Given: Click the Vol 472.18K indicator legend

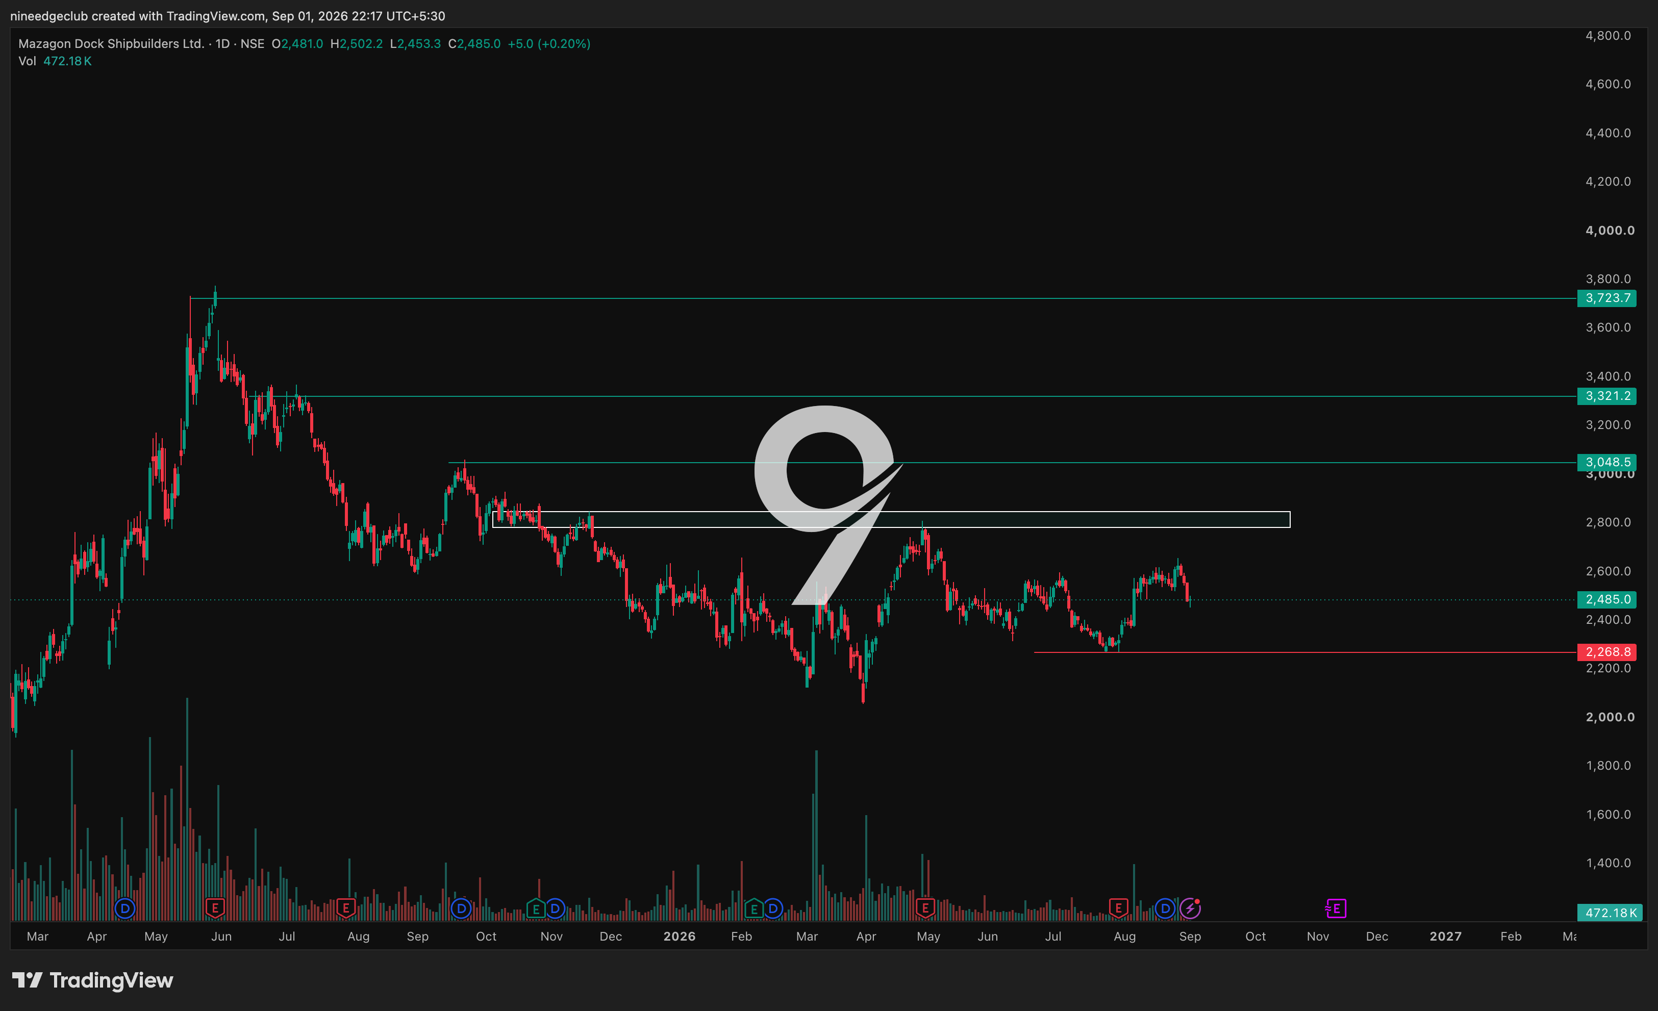Looking at the screenshot, I should 55,61.
